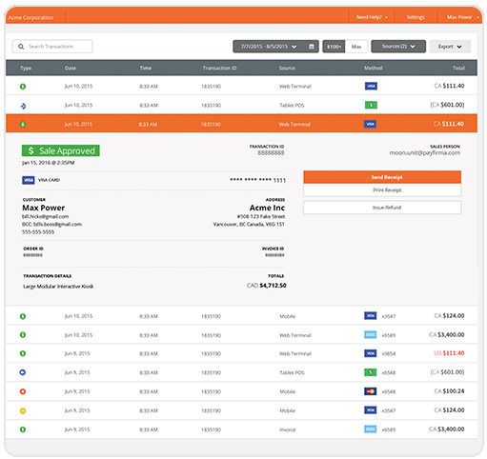
Task: Click the Send Receipt button
Action: (382, 177)
